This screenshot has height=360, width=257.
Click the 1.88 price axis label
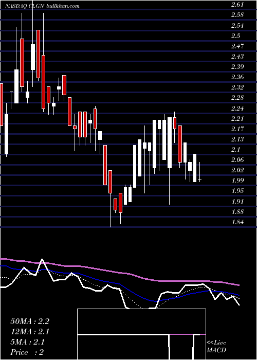[237, 212]
